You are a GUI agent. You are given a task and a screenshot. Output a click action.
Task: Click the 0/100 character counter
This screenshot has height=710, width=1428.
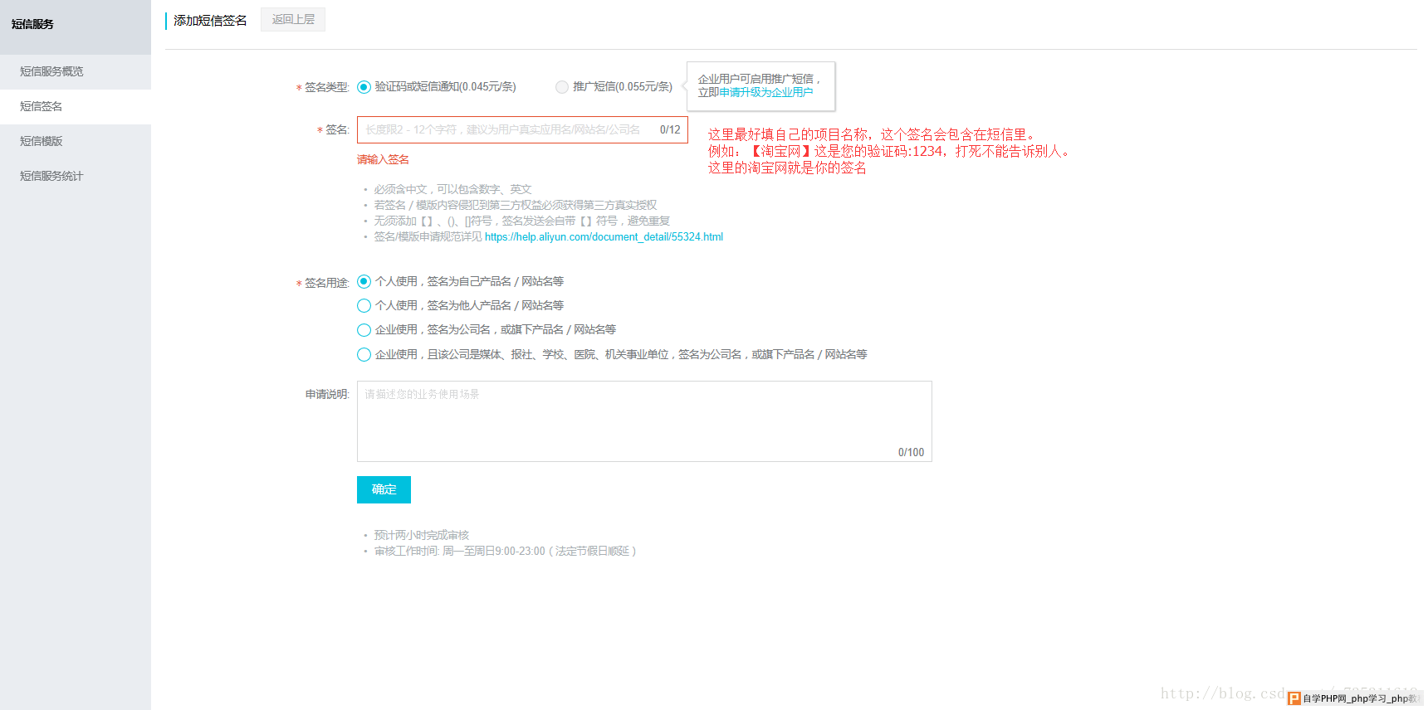click(x=911, y=453)
